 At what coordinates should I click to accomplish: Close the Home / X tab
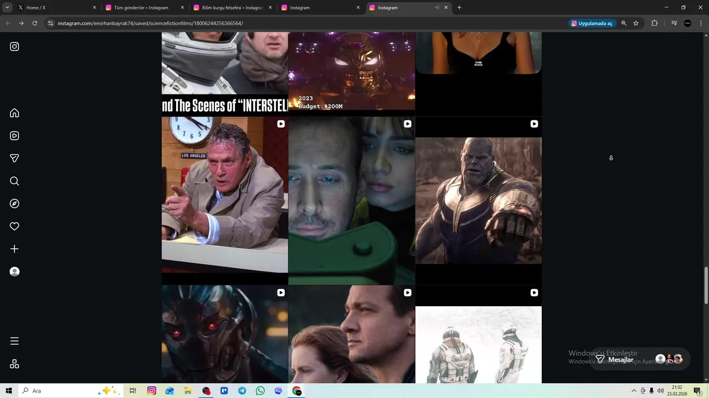click(94, 8)
